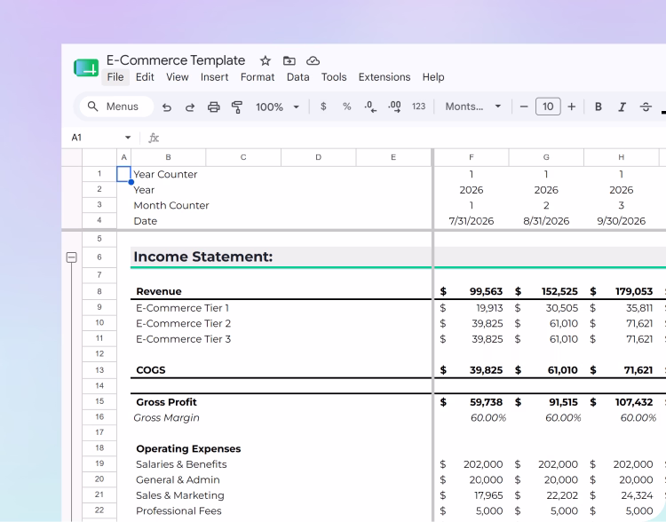
Task: Open the Move to folder icon
Action: [289, 60]
